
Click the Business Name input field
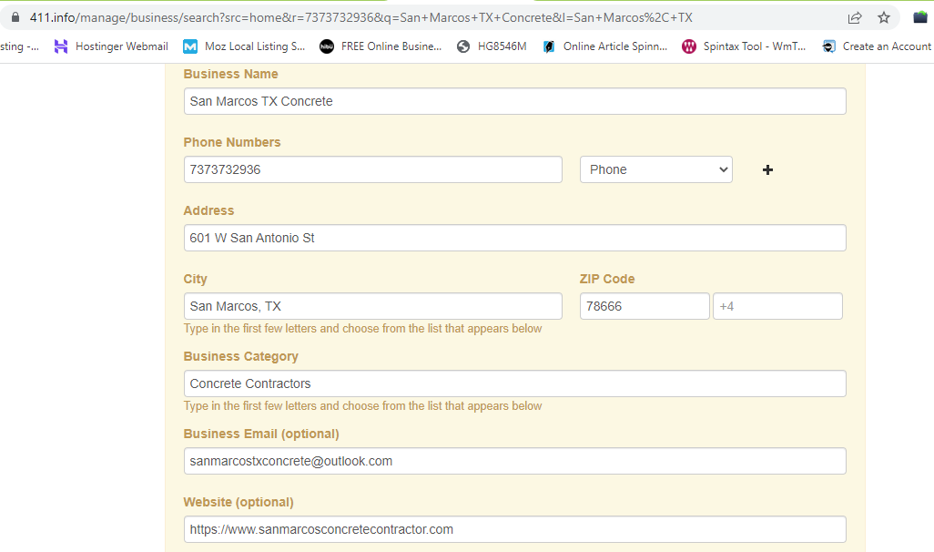tap(514, 101)
